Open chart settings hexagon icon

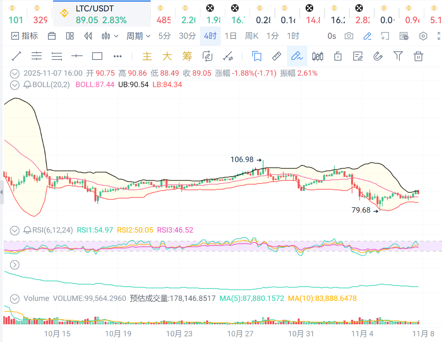[x=423, y=36]
